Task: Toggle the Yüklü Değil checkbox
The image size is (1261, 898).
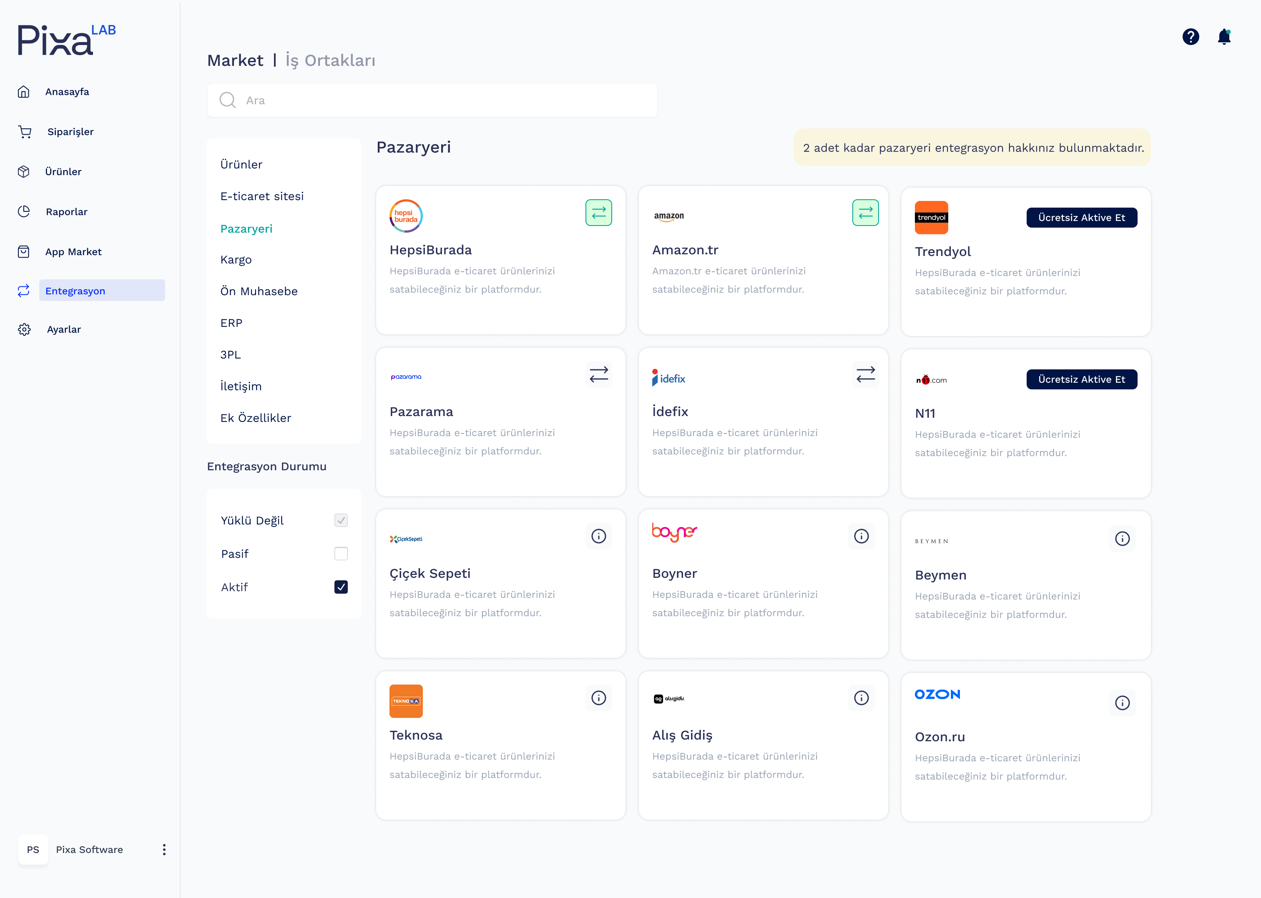Action: pos(341,520)
